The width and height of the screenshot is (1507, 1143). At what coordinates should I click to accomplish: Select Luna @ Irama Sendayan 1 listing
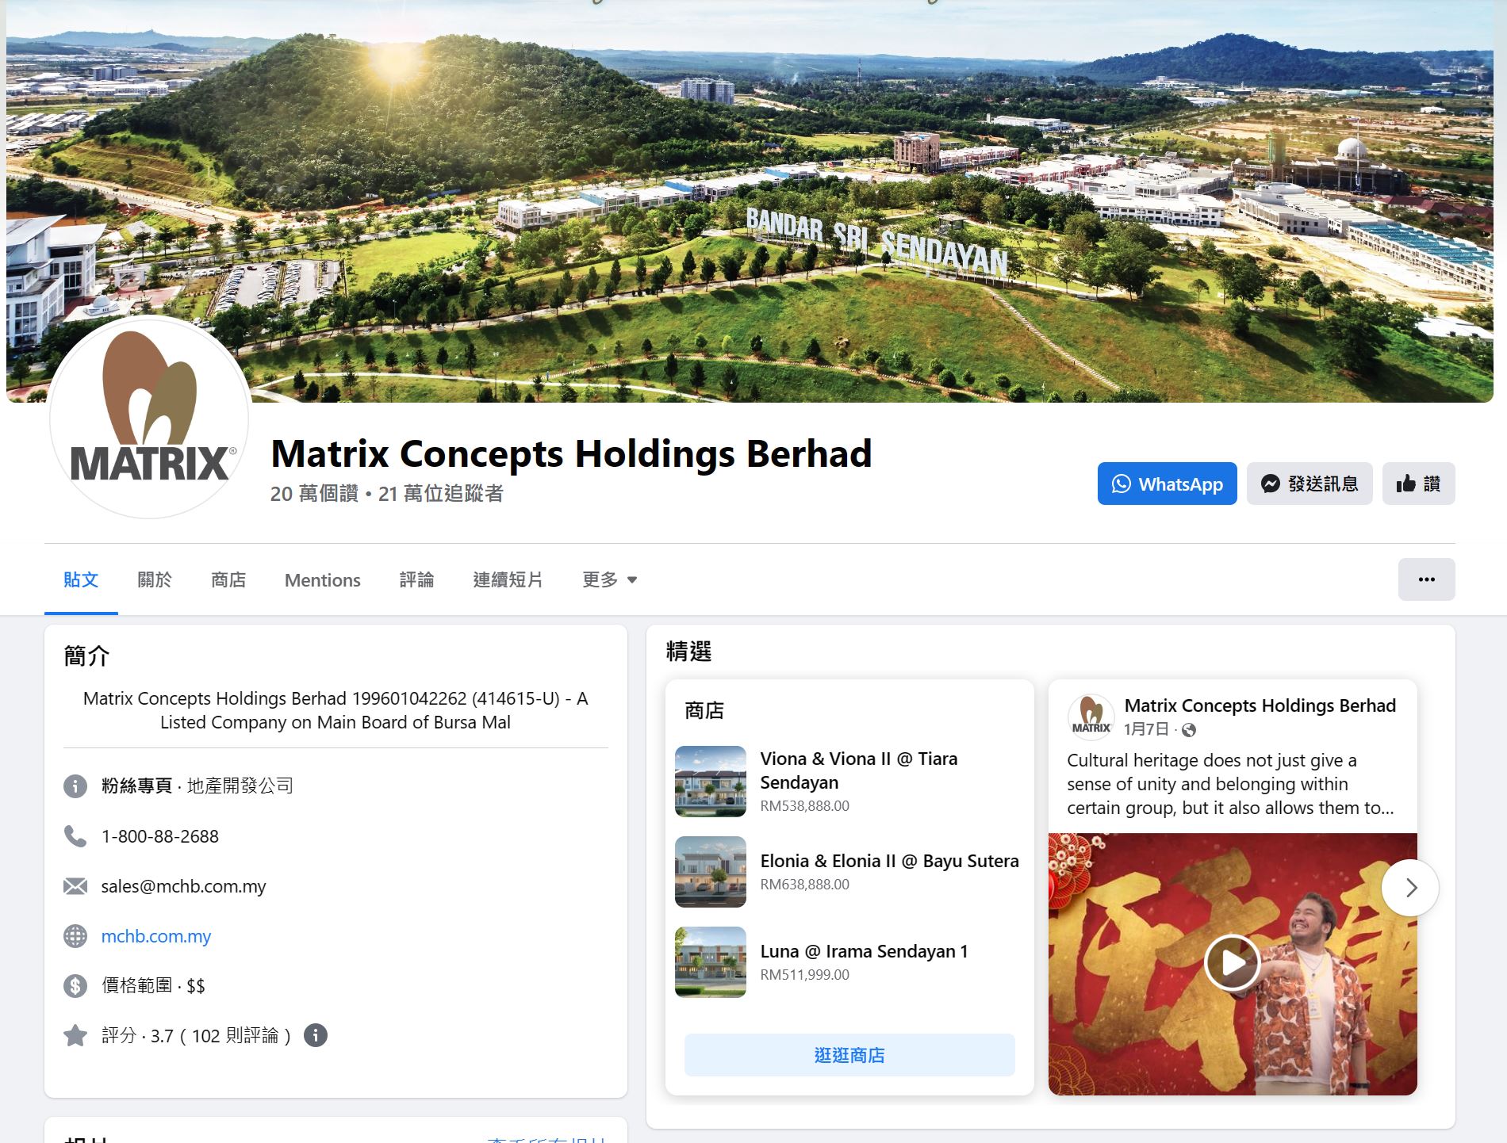click(x=864, y=951)
